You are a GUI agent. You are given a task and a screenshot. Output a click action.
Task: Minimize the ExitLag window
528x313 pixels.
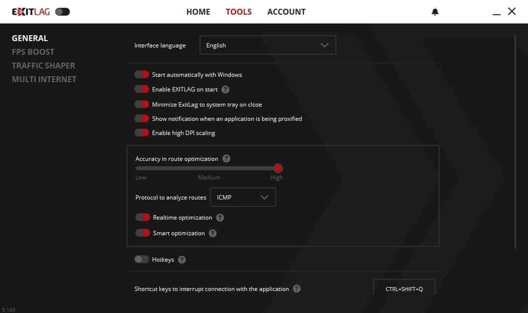click(497, 14)
